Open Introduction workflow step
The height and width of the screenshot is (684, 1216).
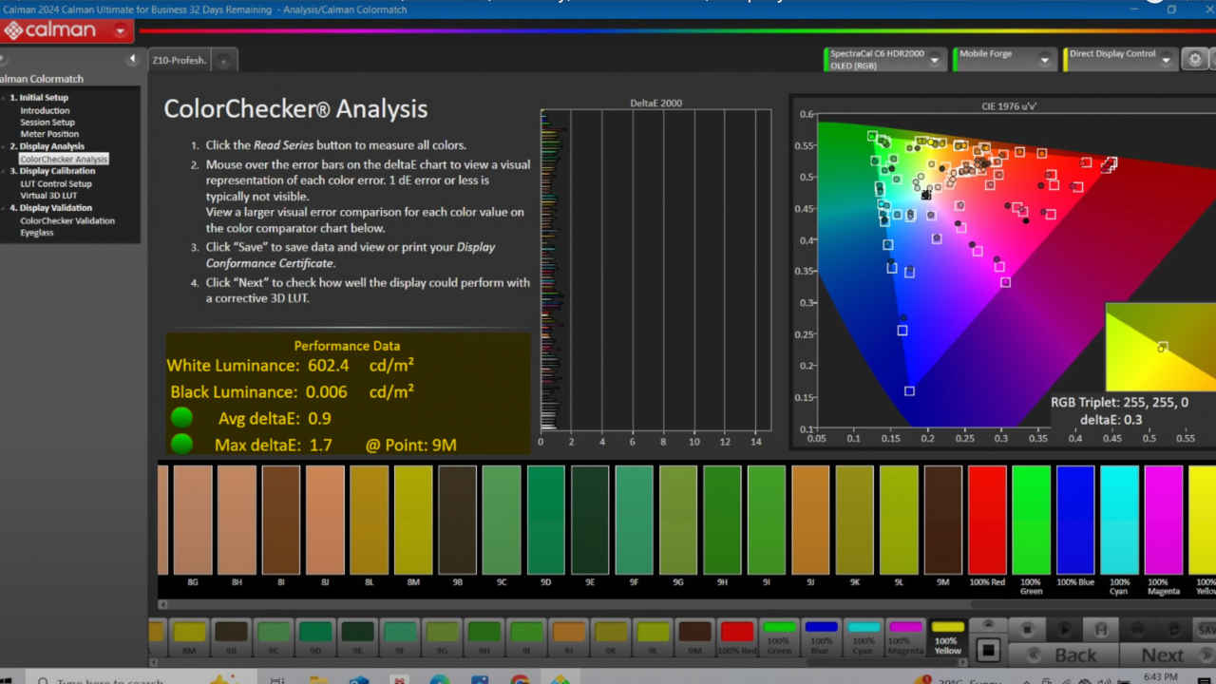45,110
